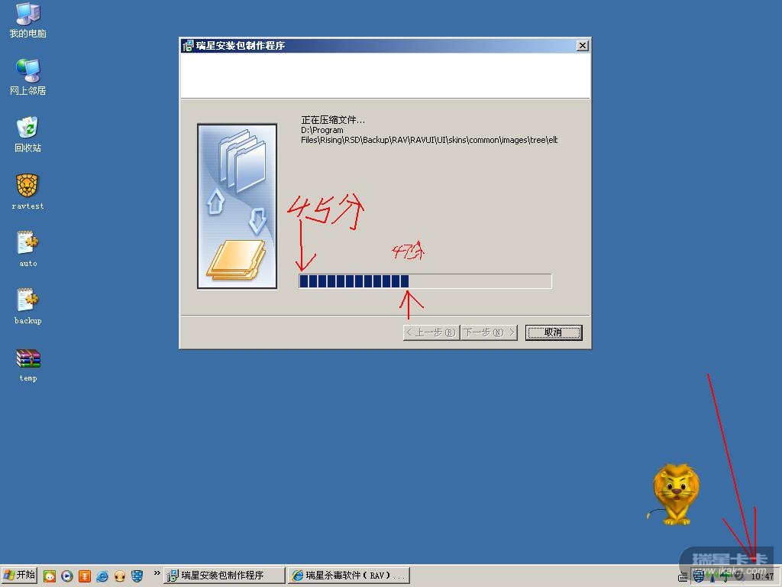The width and height of the screenshot is (782, 587).
Task: Switch to 瑞星安装包制作程序 taskbar button
Action: pos(225,575)
